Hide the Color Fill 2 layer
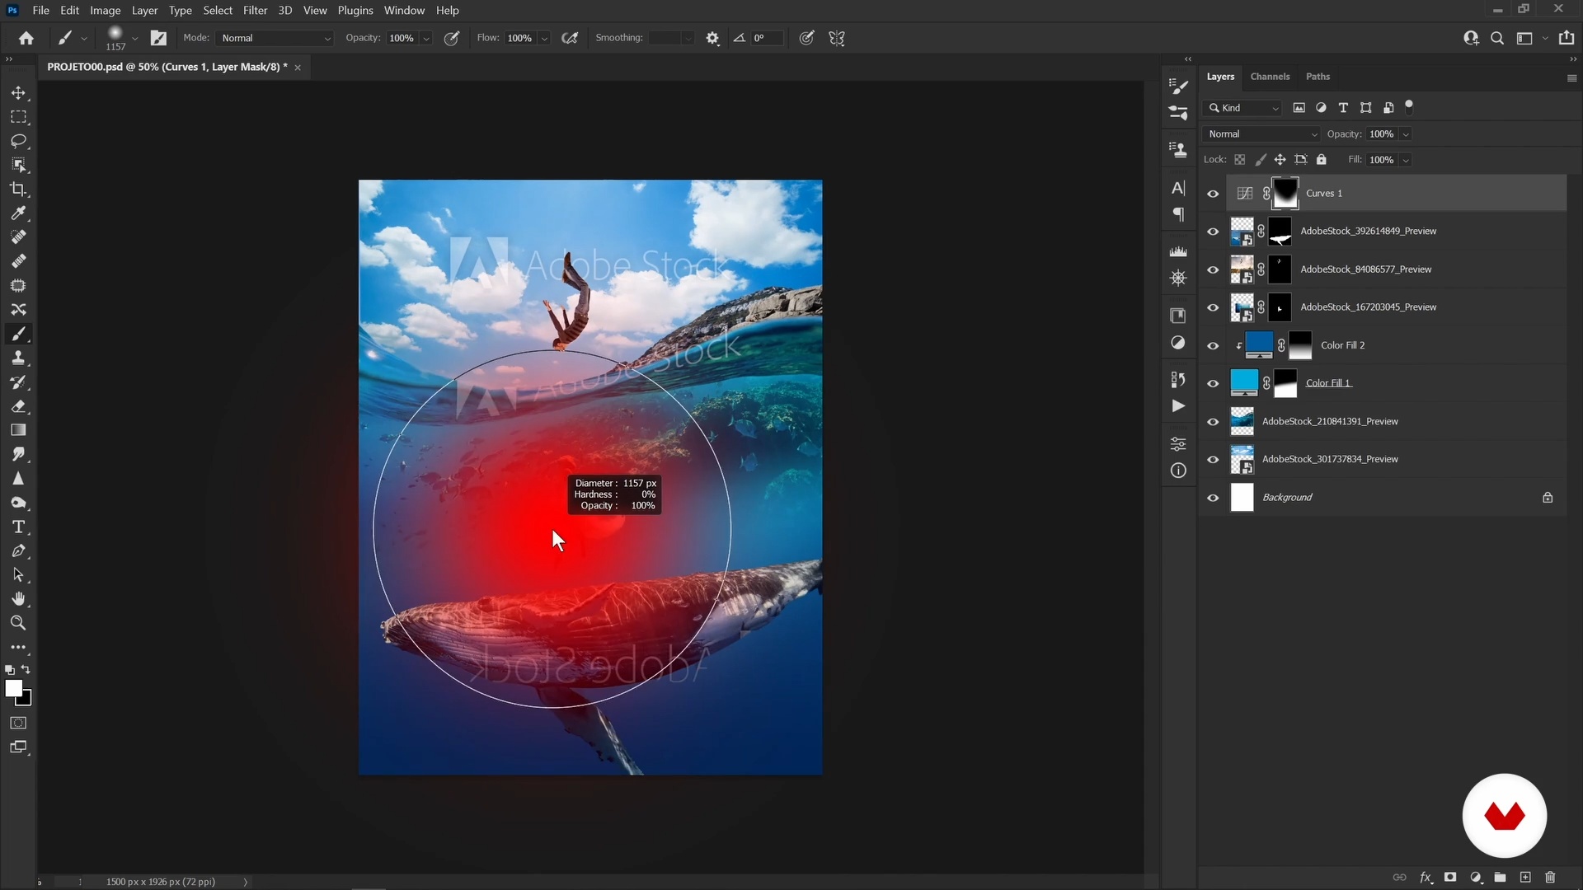The height and width of the screenshot is (890, 1583). [1213, 346]
